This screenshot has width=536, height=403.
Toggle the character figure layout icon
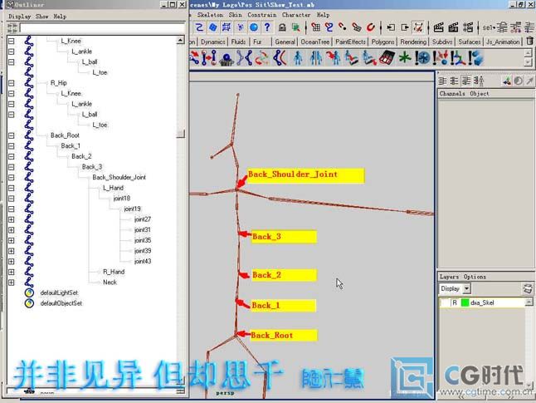479,81
